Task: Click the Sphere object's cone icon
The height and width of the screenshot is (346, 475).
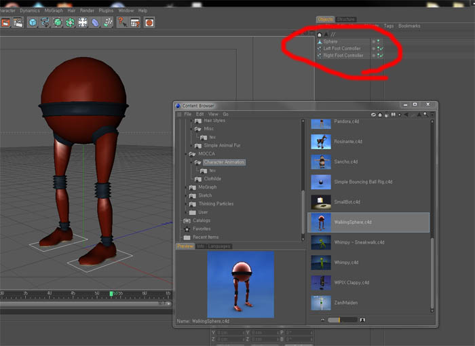Action: tap(320, 41)
